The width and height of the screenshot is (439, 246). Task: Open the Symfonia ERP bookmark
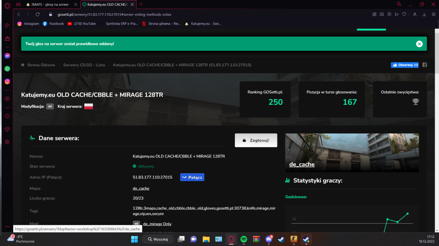[119, 24]
